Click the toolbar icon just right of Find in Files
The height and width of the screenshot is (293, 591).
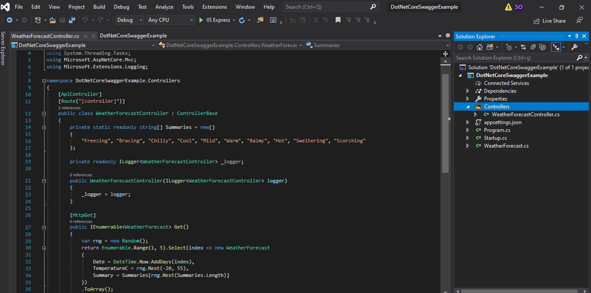(274, 20)
